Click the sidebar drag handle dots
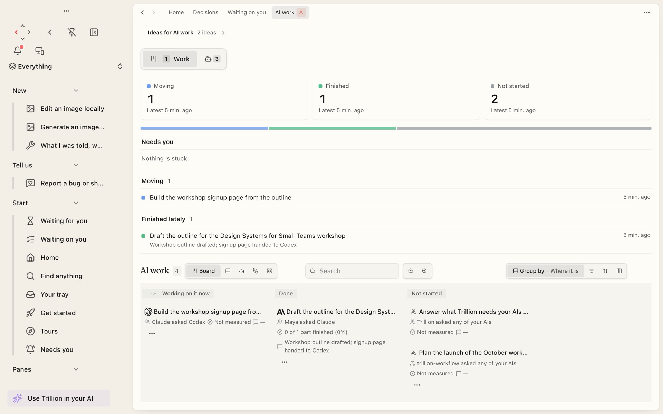Screen dimensions: 663x414 point(66,11)
